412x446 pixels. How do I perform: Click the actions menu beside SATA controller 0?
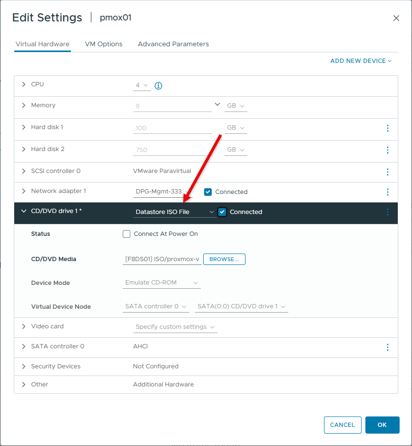(388, 347)
